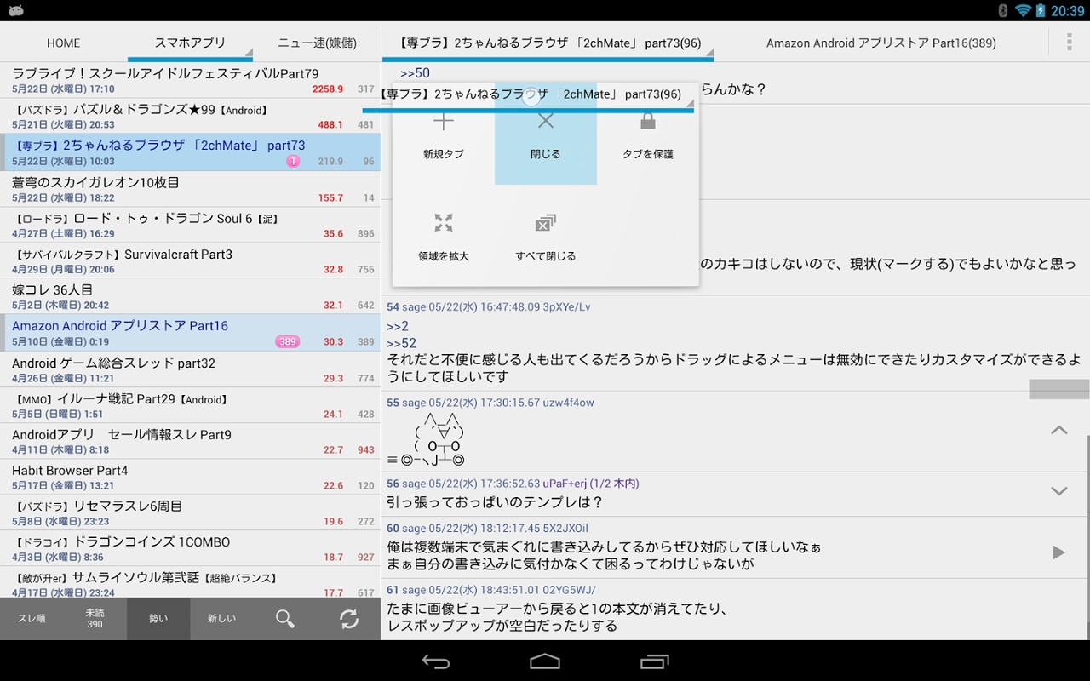Jump down with the chevron-down arrow
1090x681 pixels.
(x=1058, y=491)
